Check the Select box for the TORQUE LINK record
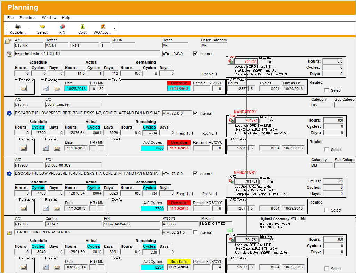Viewport: 356px width, 273px height. coord(326,269)
